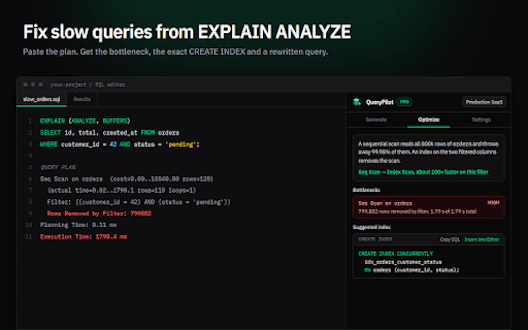
Task: Click the QUERY PLAN comment line
Action: tap(58, 167)
